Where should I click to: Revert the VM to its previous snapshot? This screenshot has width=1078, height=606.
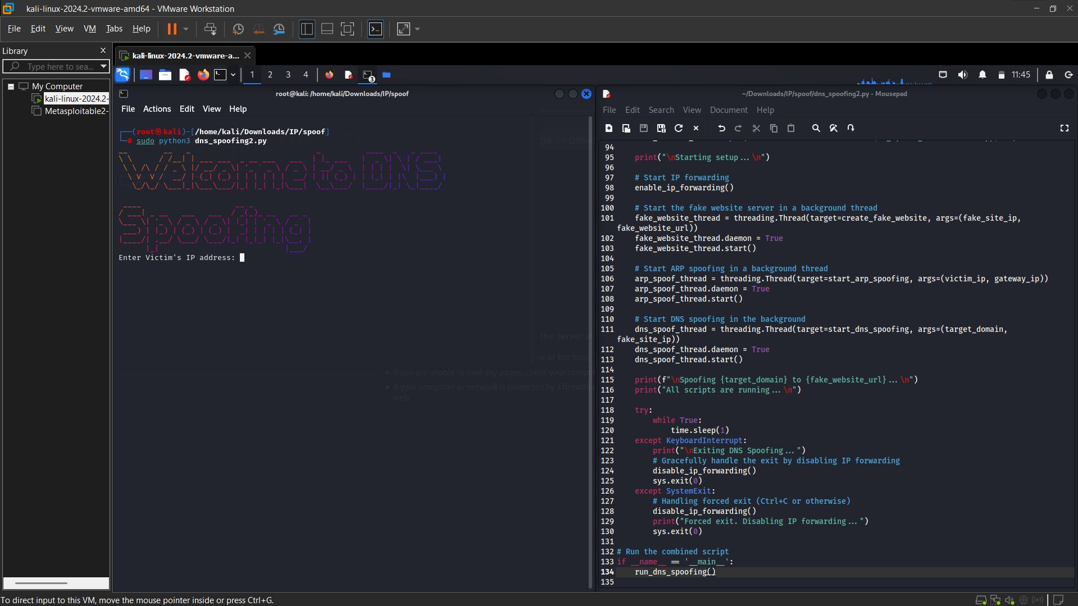[258, 29]
